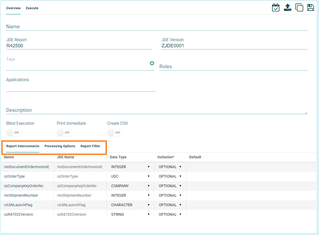Screen dimensions: 319x235
Task: Click the Name input field
Action: pos(157,27)
